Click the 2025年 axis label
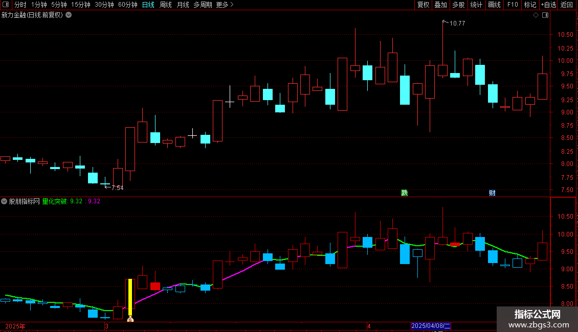This screenshot has width=578, height=332. point(15,326)
